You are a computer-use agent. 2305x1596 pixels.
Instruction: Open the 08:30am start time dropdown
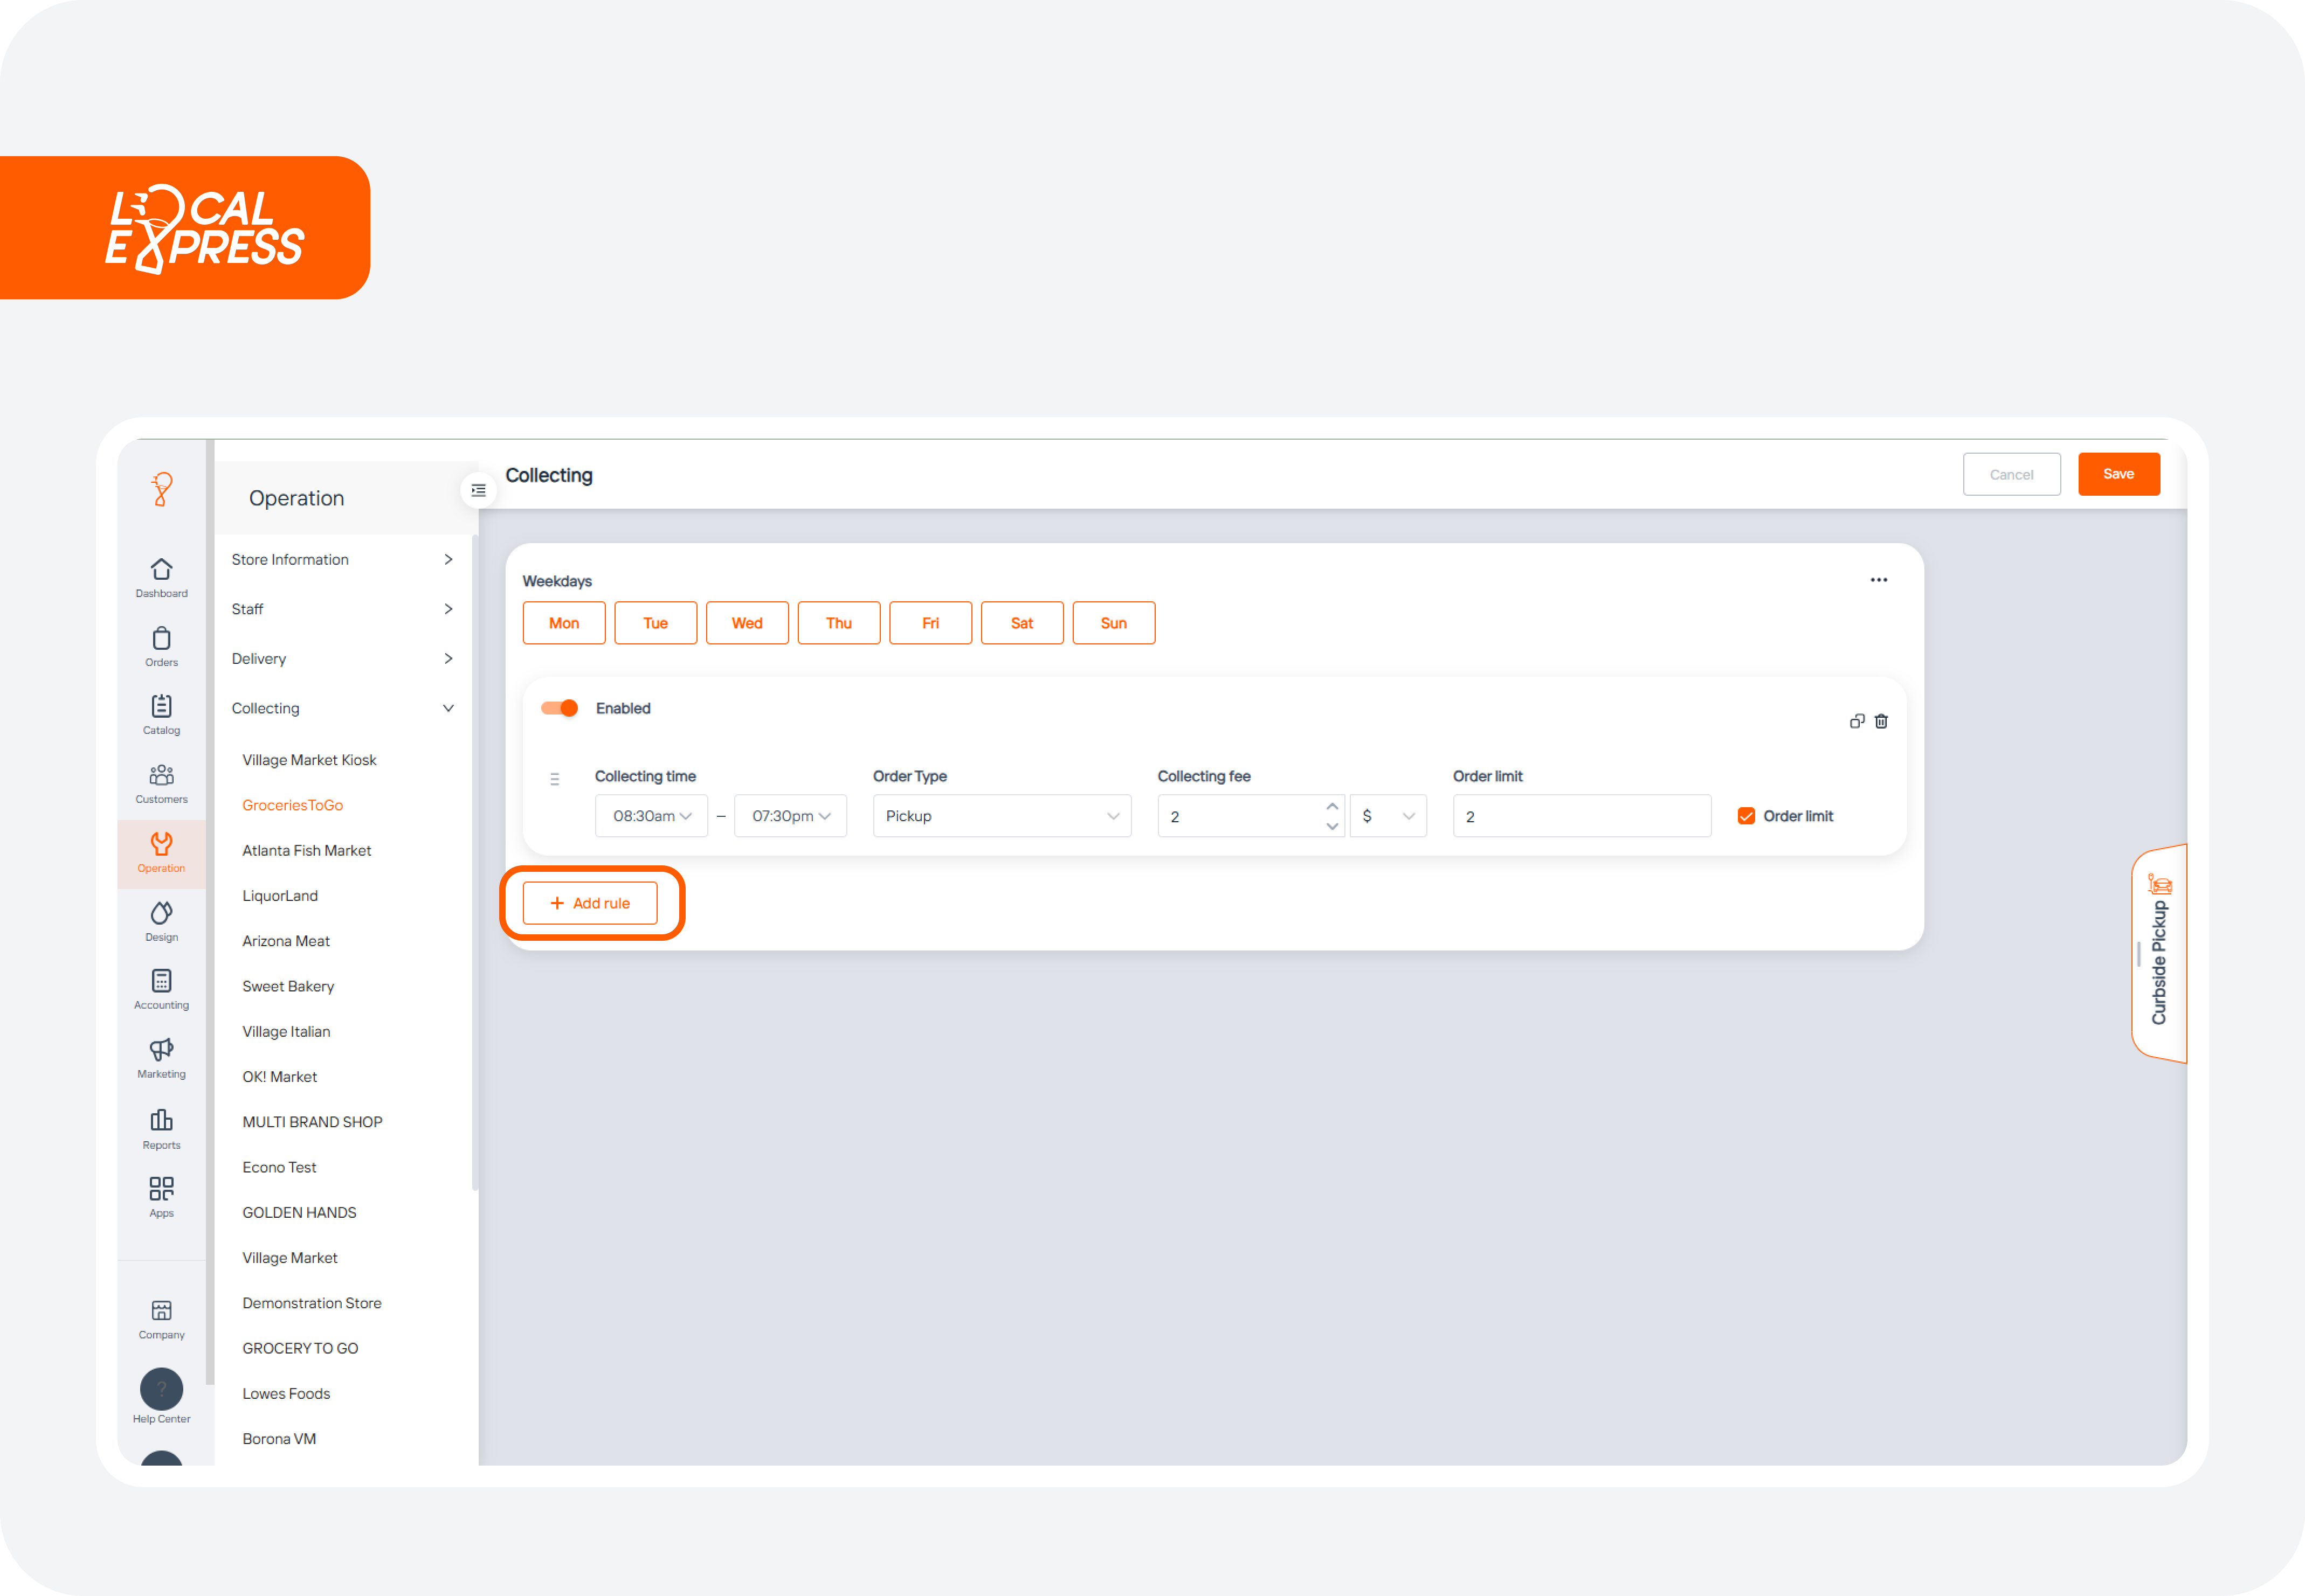click(651, 816)
